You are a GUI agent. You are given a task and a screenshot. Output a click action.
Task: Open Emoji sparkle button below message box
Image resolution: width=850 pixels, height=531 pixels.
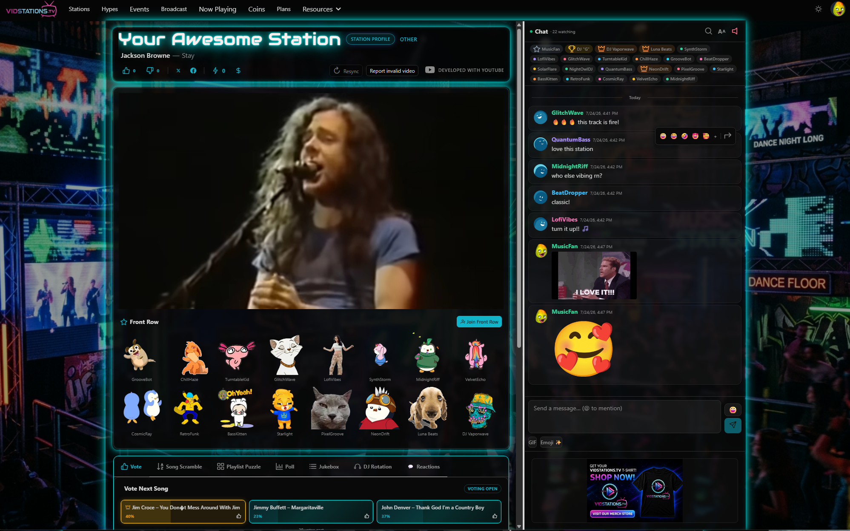click(551, 442)
